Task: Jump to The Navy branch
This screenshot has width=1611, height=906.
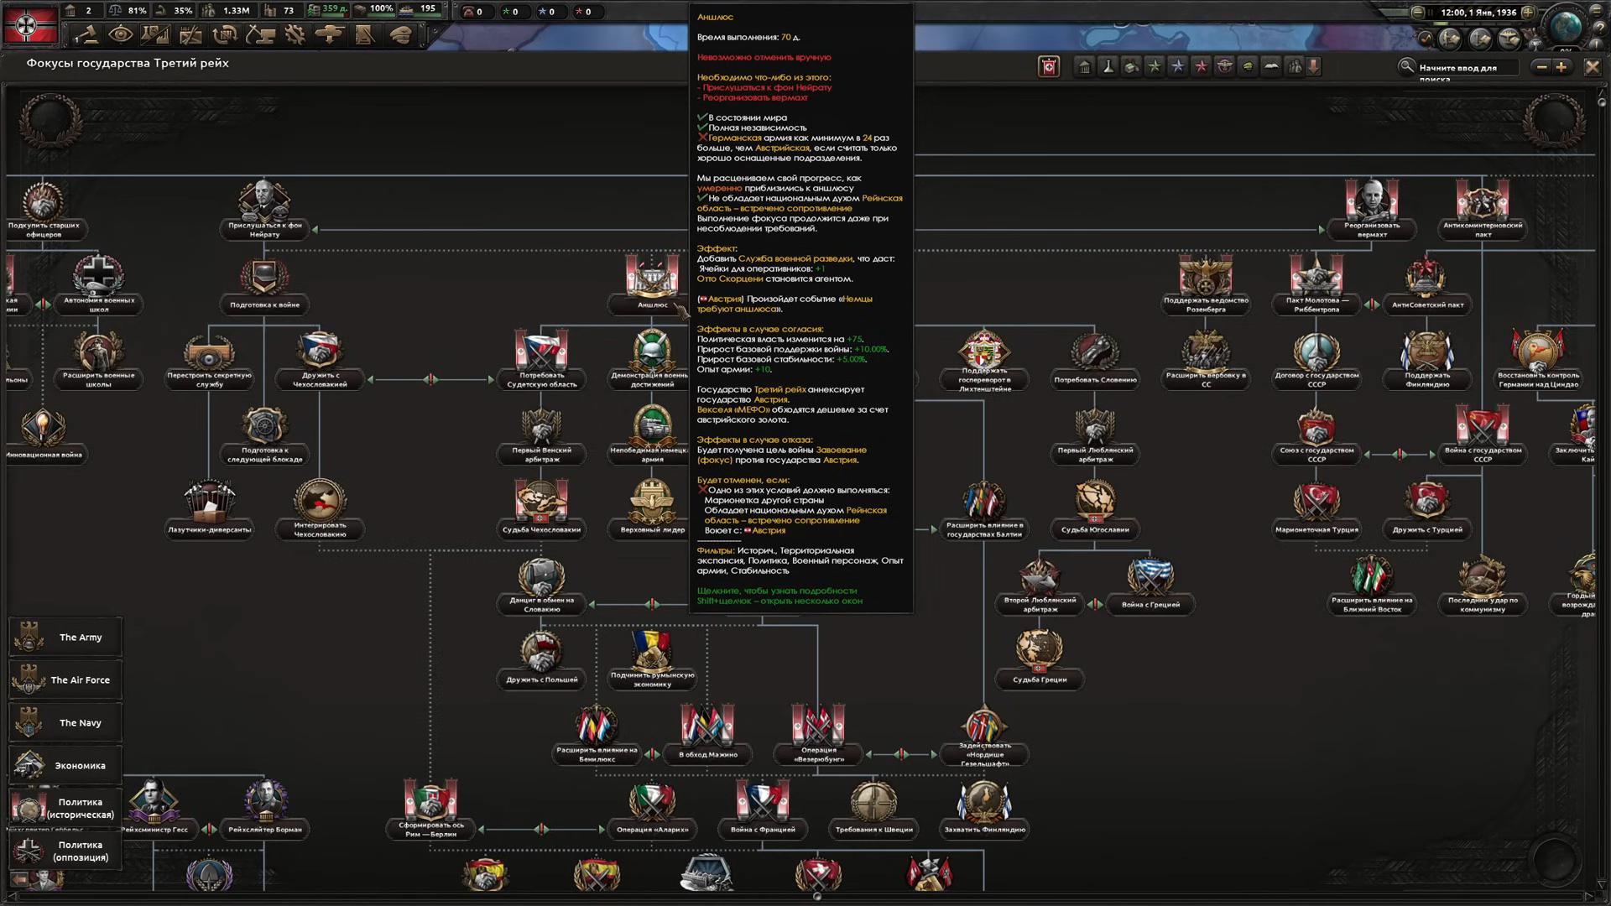Action: [x=65, y=723]
